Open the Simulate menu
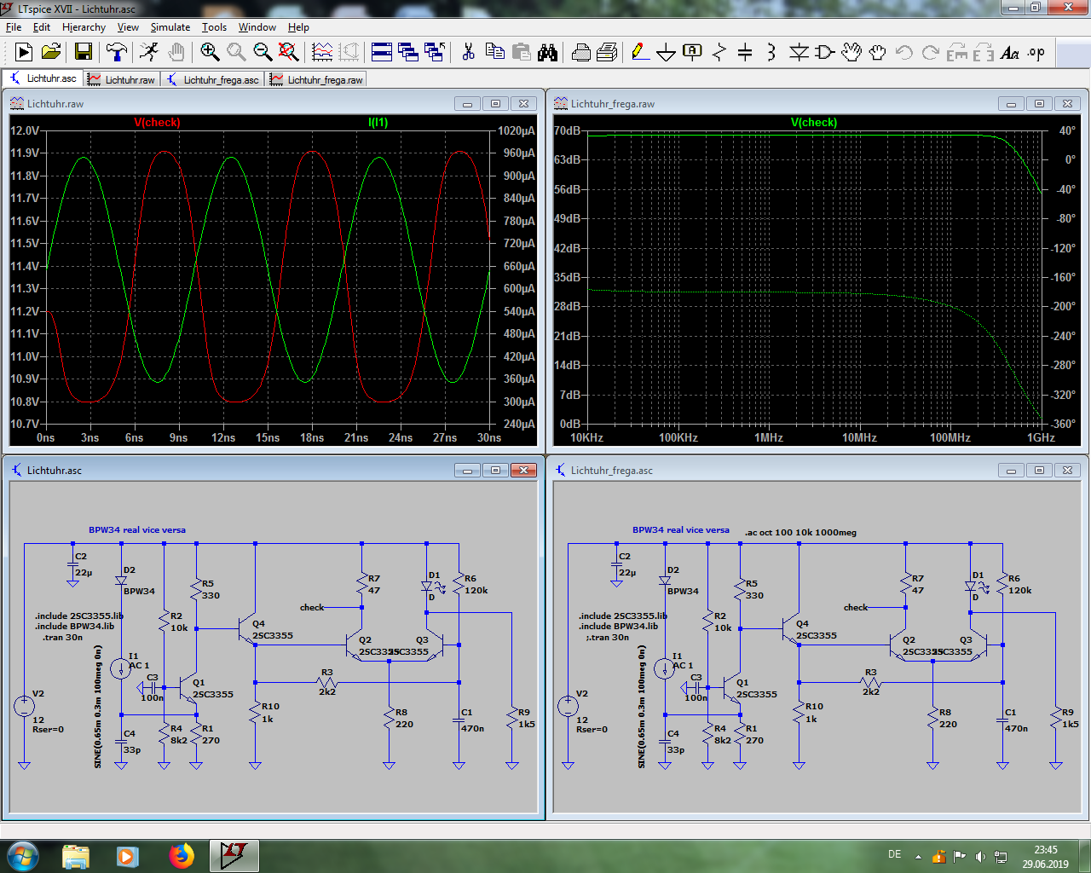The width and height of the screenshot is (1091, 873). click(170, 27)
